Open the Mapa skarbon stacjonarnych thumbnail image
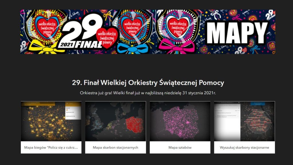The height and width of the screenshot is (165, 293). point(116,121)
